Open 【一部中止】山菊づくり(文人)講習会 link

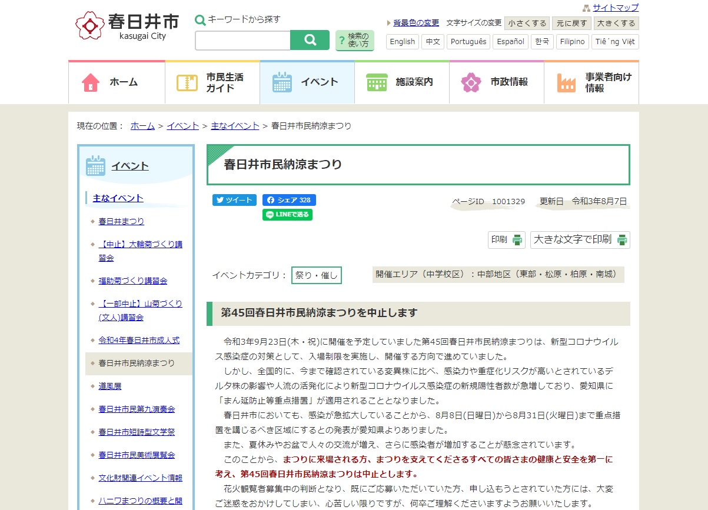click(141, 311)
